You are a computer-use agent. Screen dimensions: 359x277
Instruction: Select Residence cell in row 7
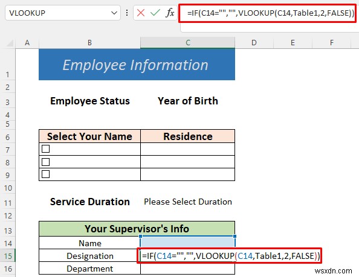coord(188,149)
